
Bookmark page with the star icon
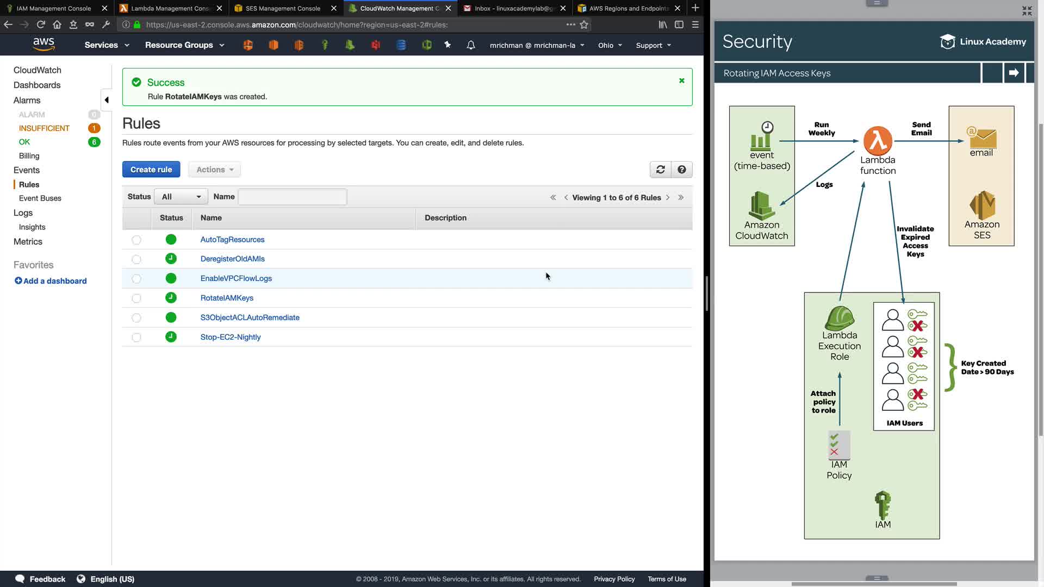coord(584,24)
